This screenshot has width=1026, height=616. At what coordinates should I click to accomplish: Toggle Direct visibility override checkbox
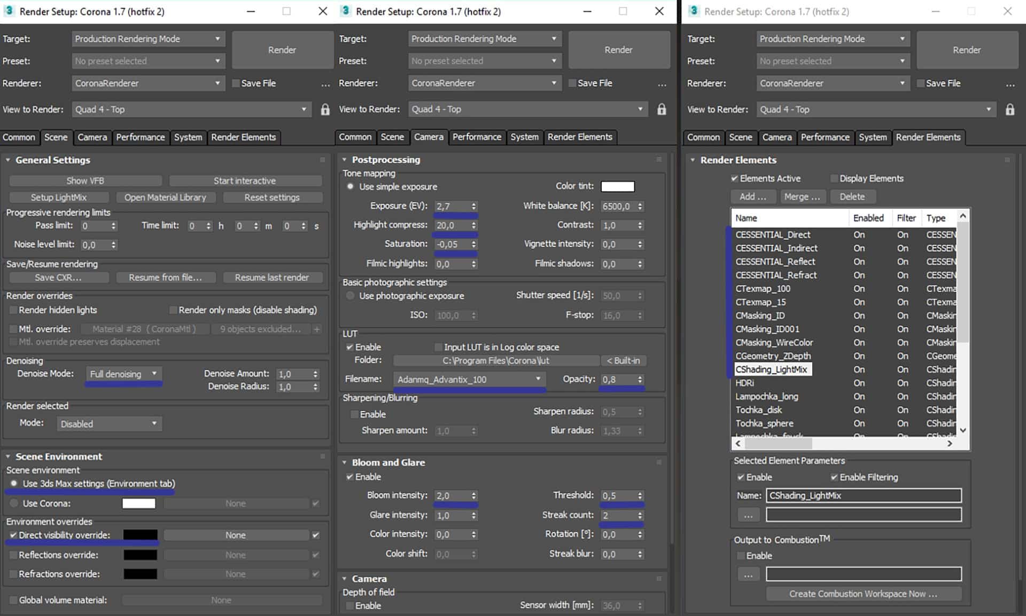click(x=13, y=535)
